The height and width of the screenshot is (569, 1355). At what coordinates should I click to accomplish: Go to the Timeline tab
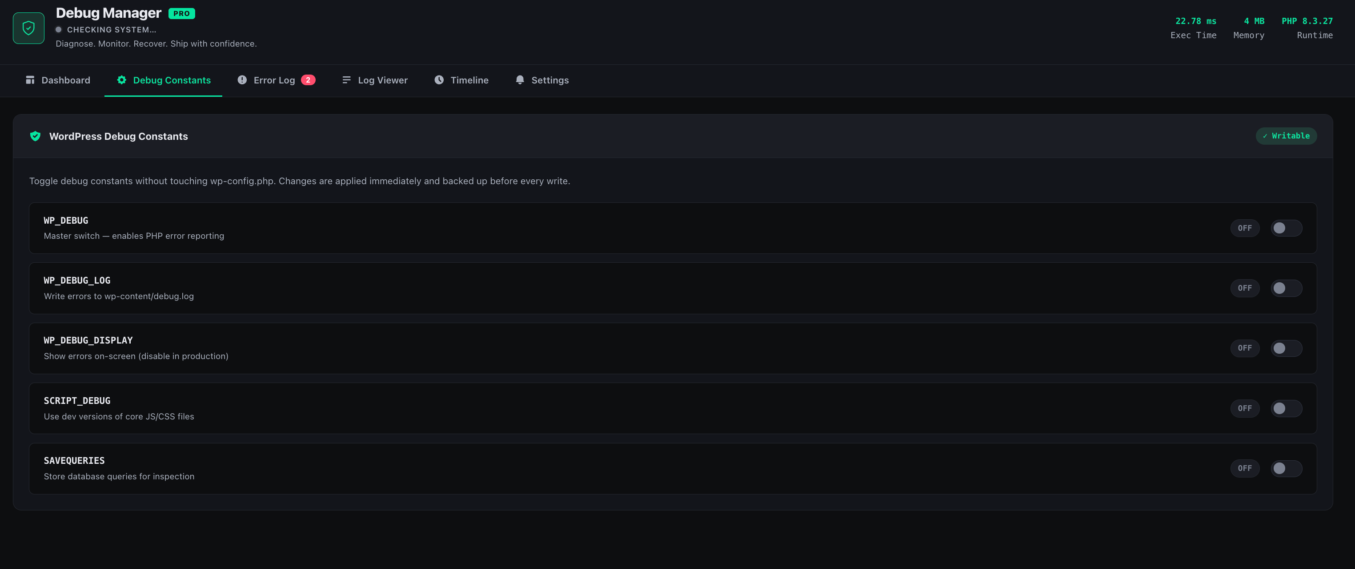pos(461,80)
